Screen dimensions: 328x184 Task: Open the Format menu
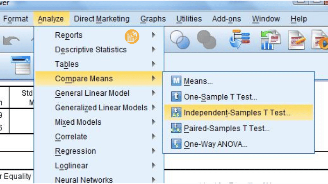[x=16, y=19]
